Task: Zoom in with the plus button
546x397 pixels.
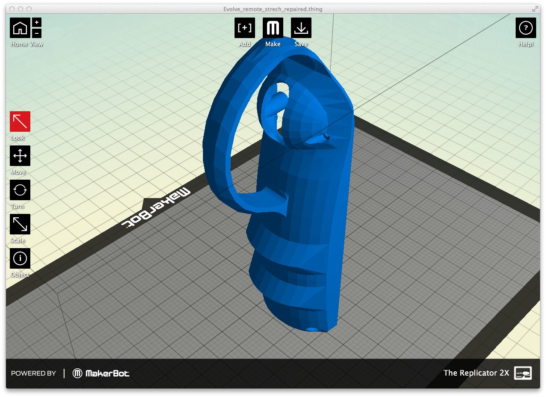Action: 37,23
